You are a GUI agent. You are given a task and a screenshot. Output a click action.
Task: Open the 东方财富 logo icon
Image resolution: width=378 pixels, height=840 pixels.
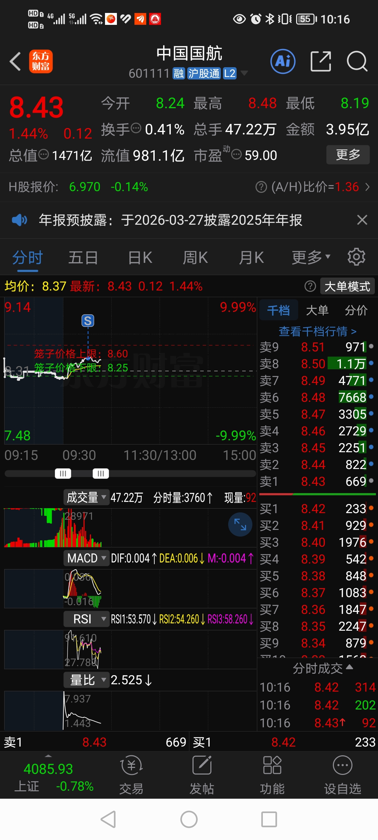[x=41, y=61]
